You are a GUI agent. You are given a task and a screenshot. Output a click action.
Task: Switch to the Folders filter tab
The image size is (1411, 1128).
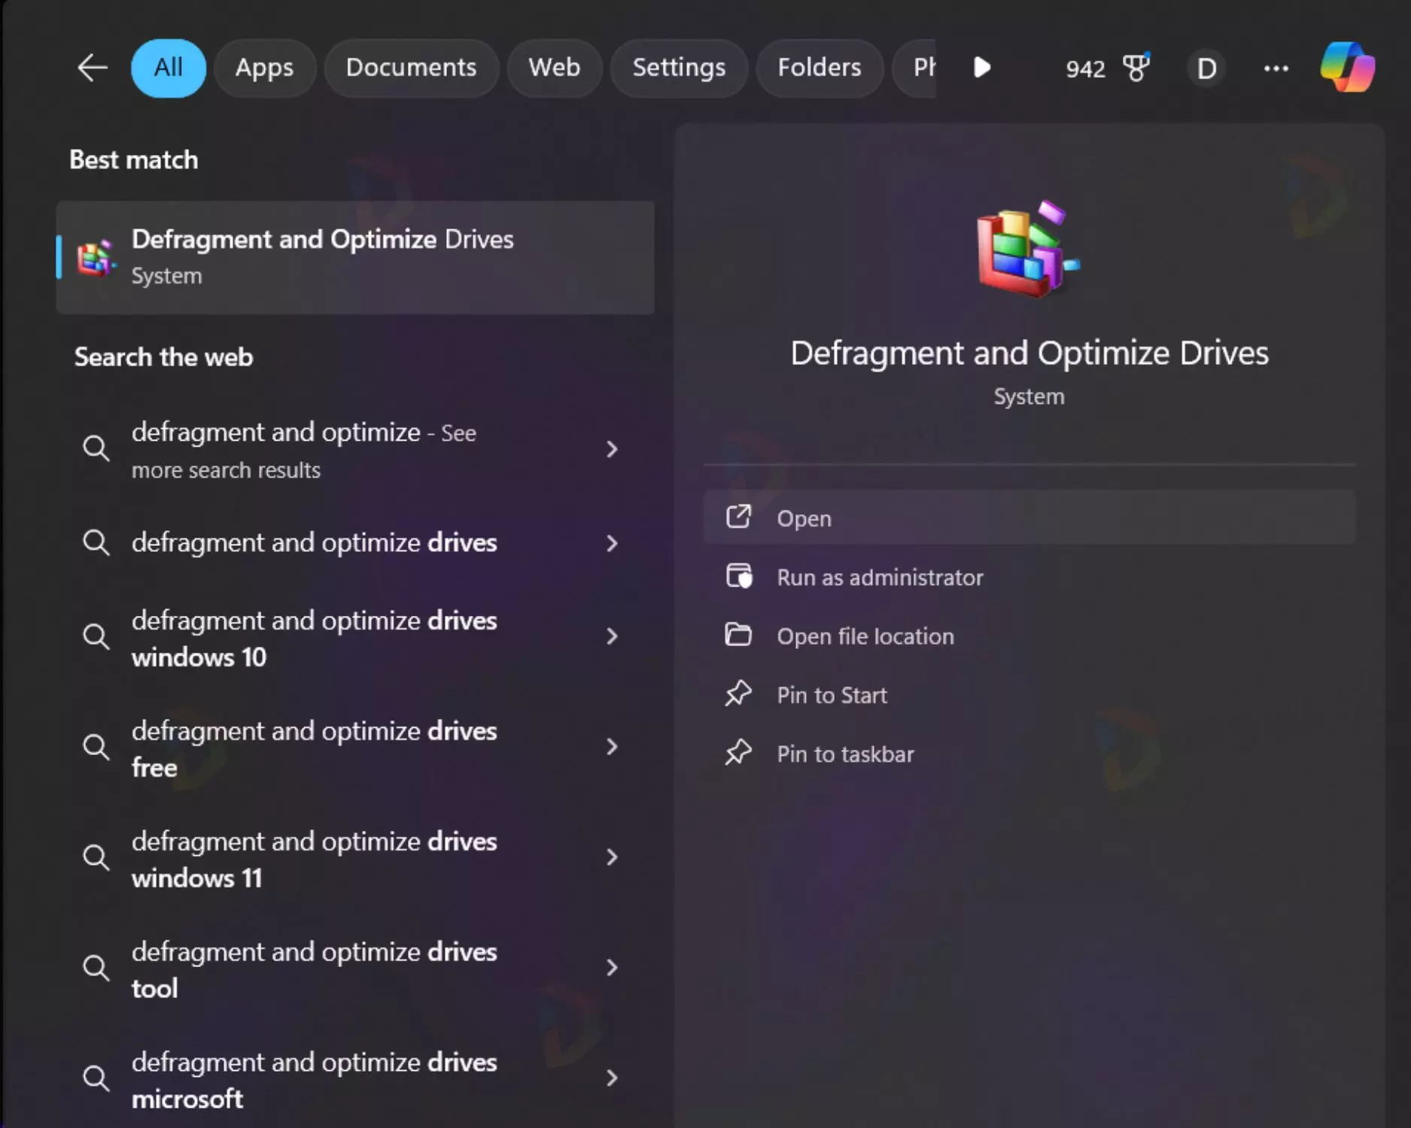(x=819, y=68)
